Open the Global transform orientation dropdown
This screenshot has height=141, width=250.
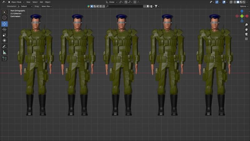(x=112, y=2)
